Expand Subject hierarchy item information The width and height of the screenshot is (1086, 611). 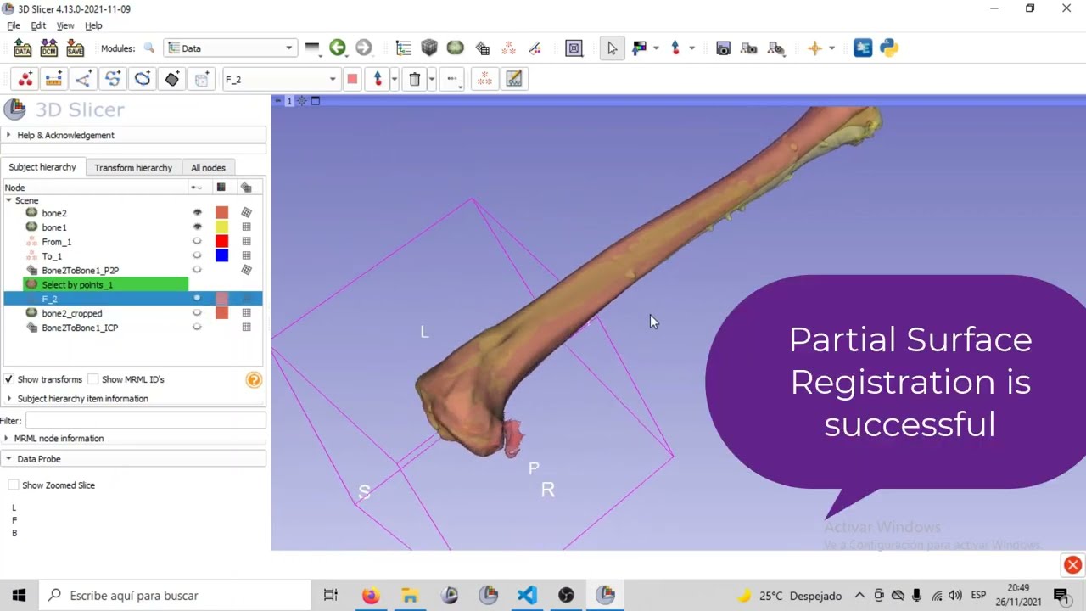point(133,398)
